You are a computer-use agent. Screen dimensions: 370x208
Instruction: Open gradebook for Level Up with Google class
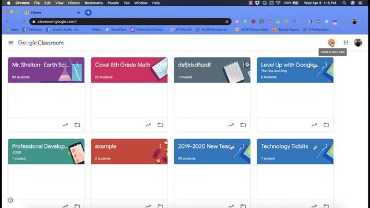(x=314, y=125)
